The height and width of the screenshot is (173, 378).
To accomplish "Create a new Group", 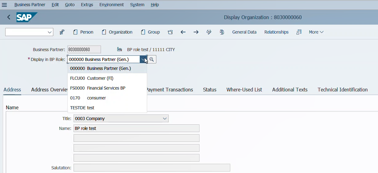I will pos(150,32).
